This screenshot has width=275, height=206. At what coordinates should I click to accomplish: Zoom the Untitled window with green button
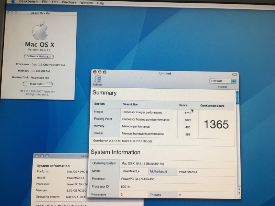pyautogui.click(x=105, y=72)
